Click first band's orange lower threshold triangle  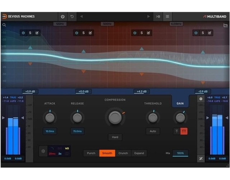click(x=30, y=64)
